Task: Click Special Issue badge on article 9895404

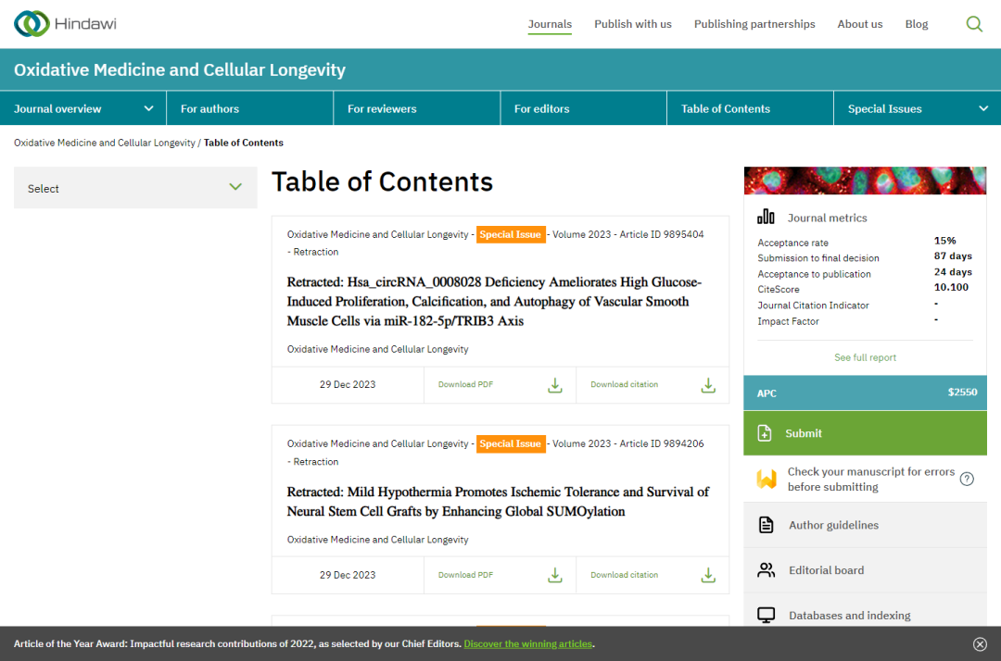Action: click(x=511, y=234)
